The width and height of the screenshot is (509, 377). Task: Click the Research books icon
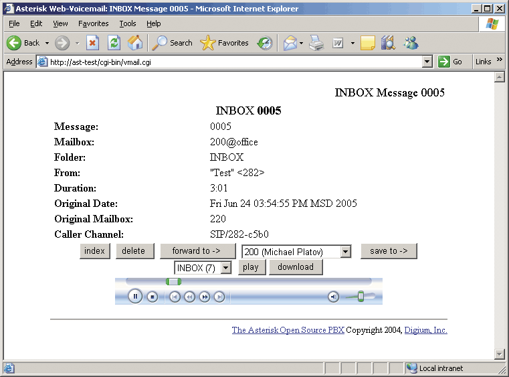[388, 43]
